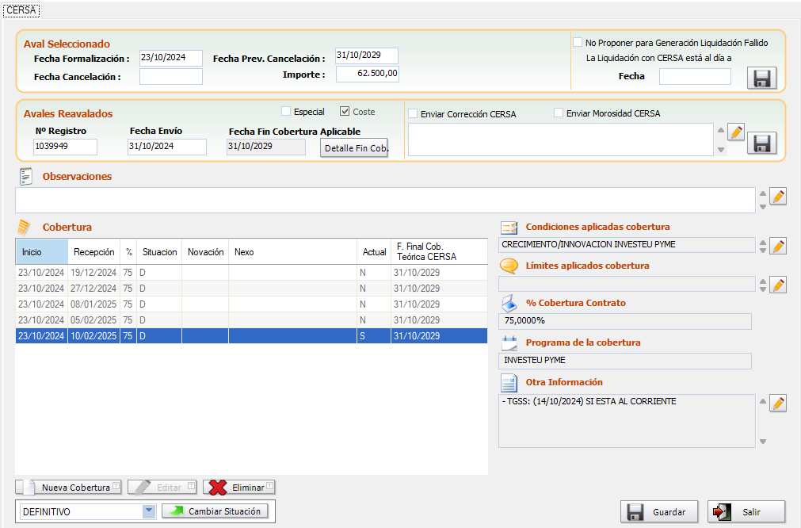The image size is (801, 528).
Task: Click the Observaciones text area
Action: (385, 200)
